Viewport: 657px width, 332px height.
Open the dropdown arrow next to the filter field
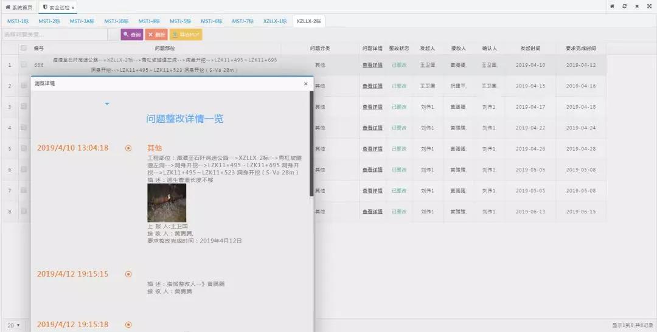tap(113, 35)
